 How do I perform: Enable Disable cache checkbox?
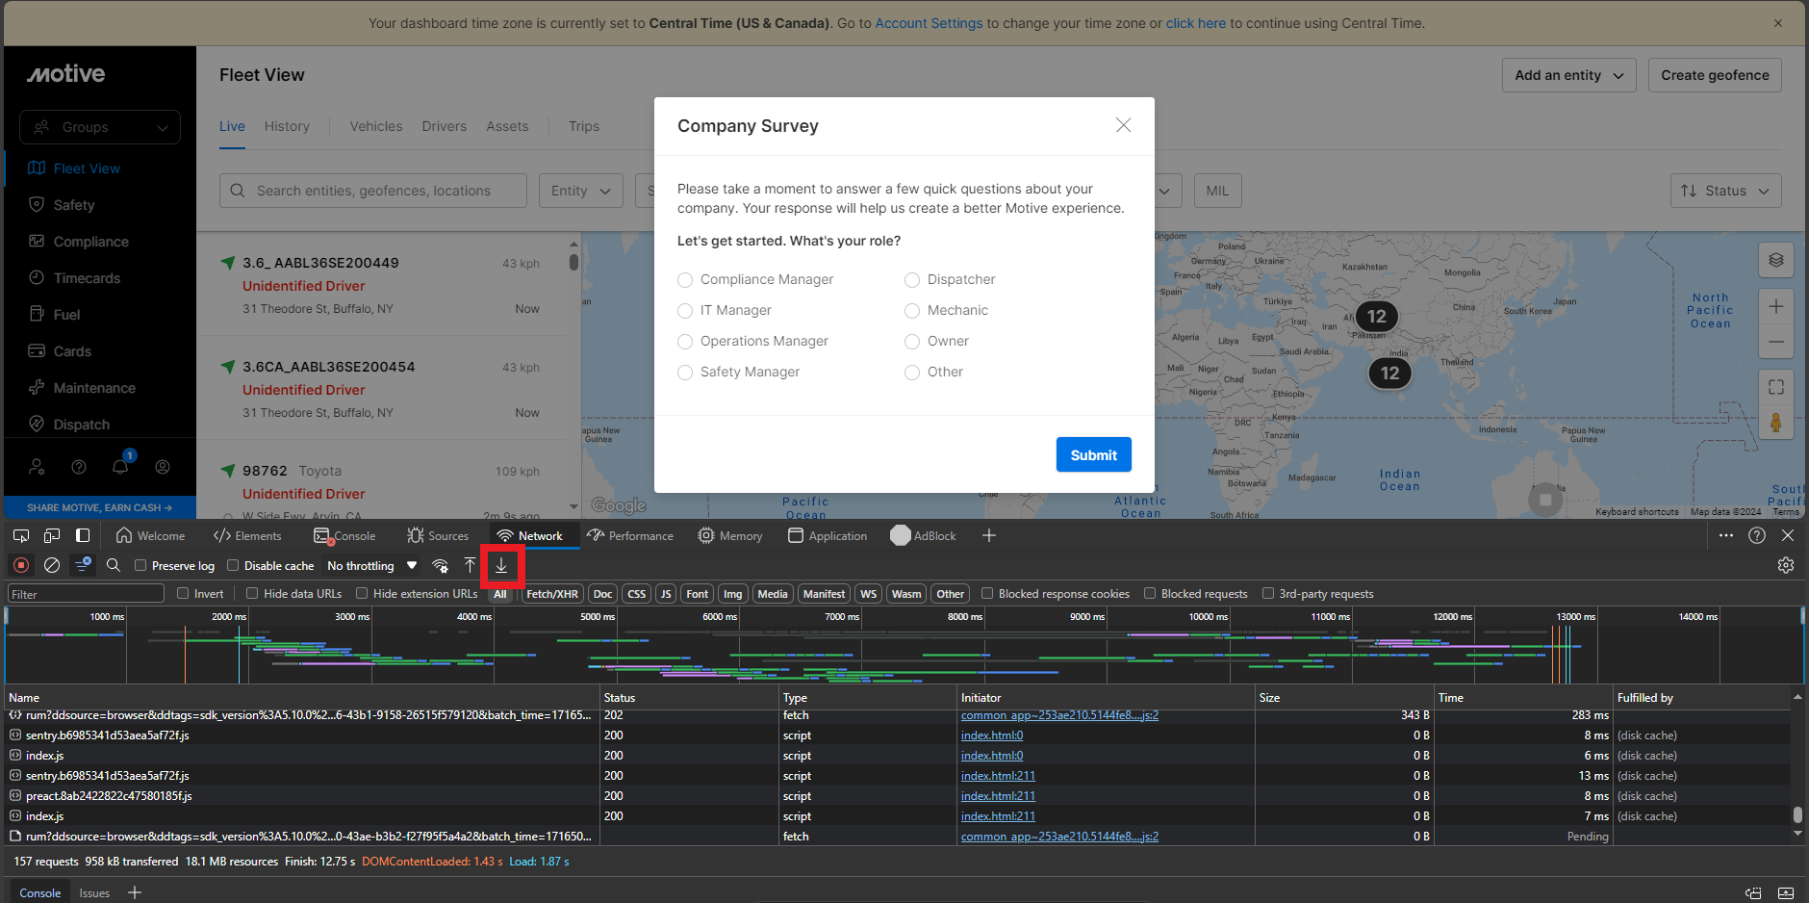[x=233, y=566]
